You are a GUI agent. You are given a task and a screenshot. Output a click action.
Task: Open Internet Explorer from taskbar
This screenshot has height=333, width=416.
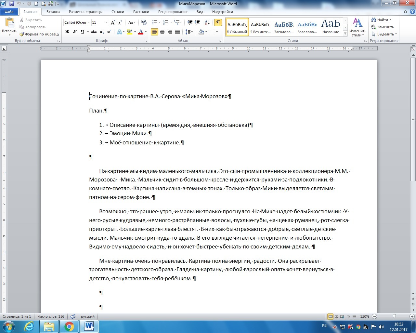(29, 326)
